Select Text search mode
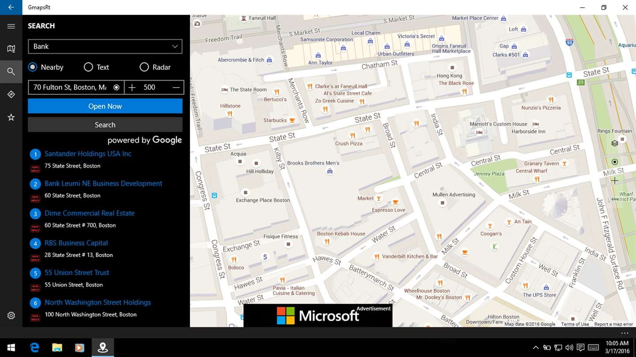Screen dimensions: 636x357 [96, 67]
